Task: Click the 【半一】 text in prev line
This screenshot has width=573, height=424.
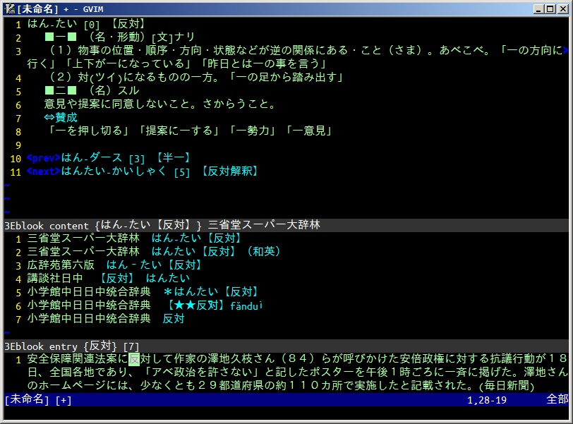Action: pos(173,158)
